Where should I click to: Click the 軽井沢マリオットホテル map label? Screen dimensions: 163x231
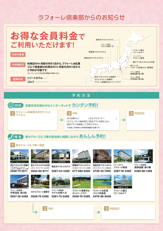(x=105, y=40)
